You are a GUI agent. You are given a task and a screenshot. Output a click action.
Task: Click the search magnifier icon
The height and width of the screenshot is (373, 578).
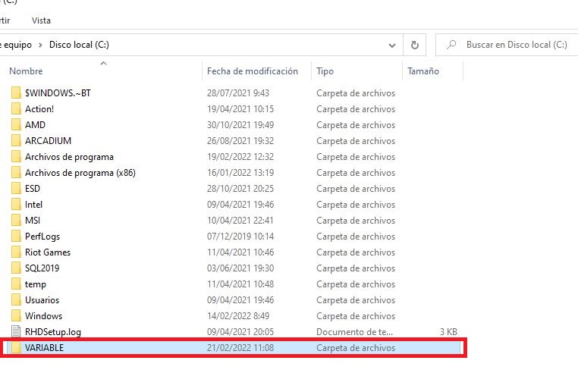coord(451,45)
